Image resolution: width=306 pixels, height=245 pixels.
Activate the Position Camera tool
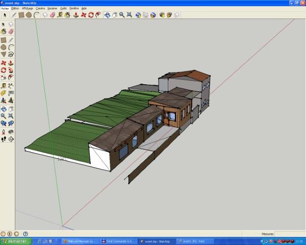click(4, 132)
